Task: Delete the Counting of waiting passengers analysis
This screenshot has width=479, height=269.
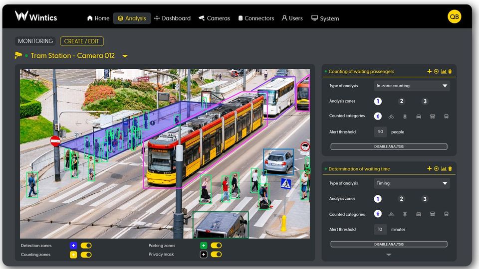Action: coord(450,72)
